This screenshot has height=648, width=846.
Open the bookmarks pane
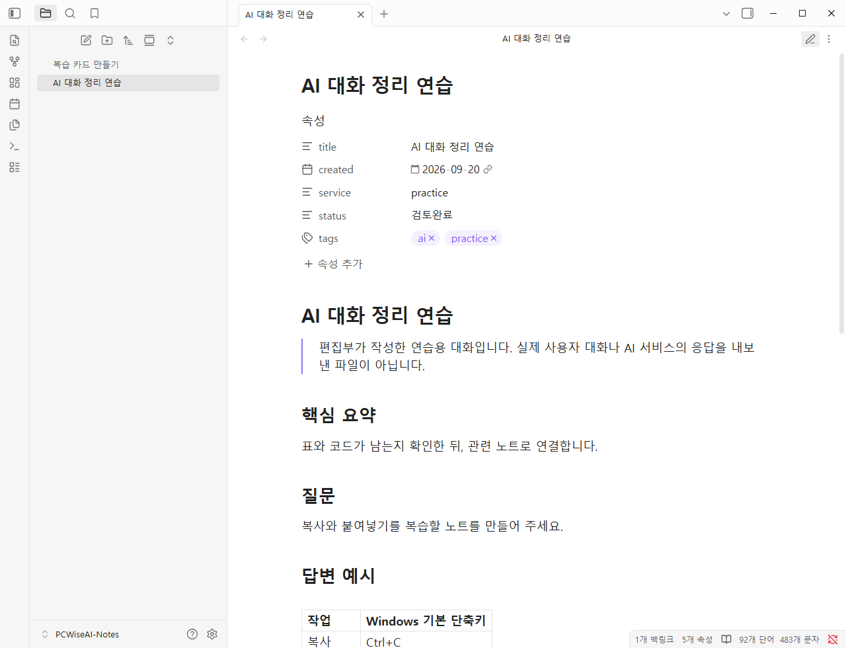[95, 13]
